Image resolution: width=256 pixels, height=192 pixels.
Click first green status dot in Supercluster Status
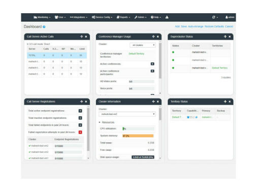(173, 52)
